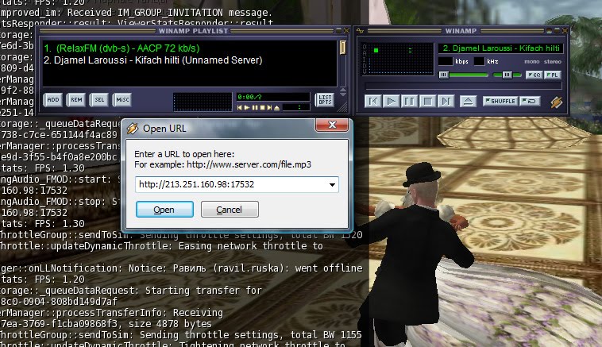Toggle Shuffle mode in Winamp

[500, 101]
